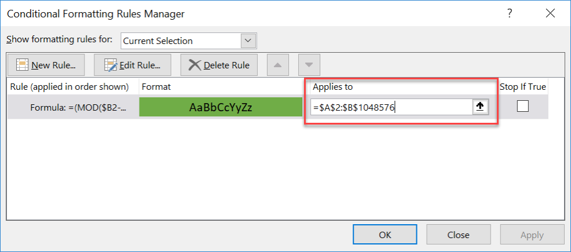Click the move rule down arrow

(309, 65)
